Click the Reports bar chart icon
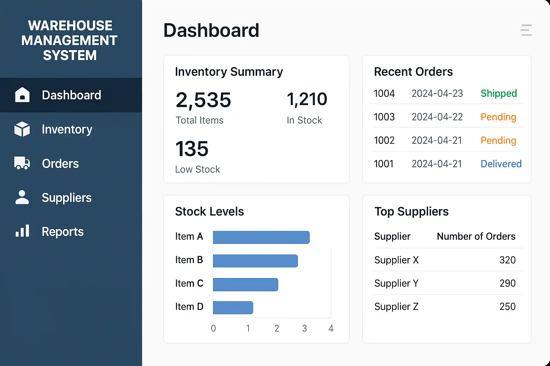Image resolution: width=550 pixels, height=366 pixels. pyautogui.click(x=22, y=231)
